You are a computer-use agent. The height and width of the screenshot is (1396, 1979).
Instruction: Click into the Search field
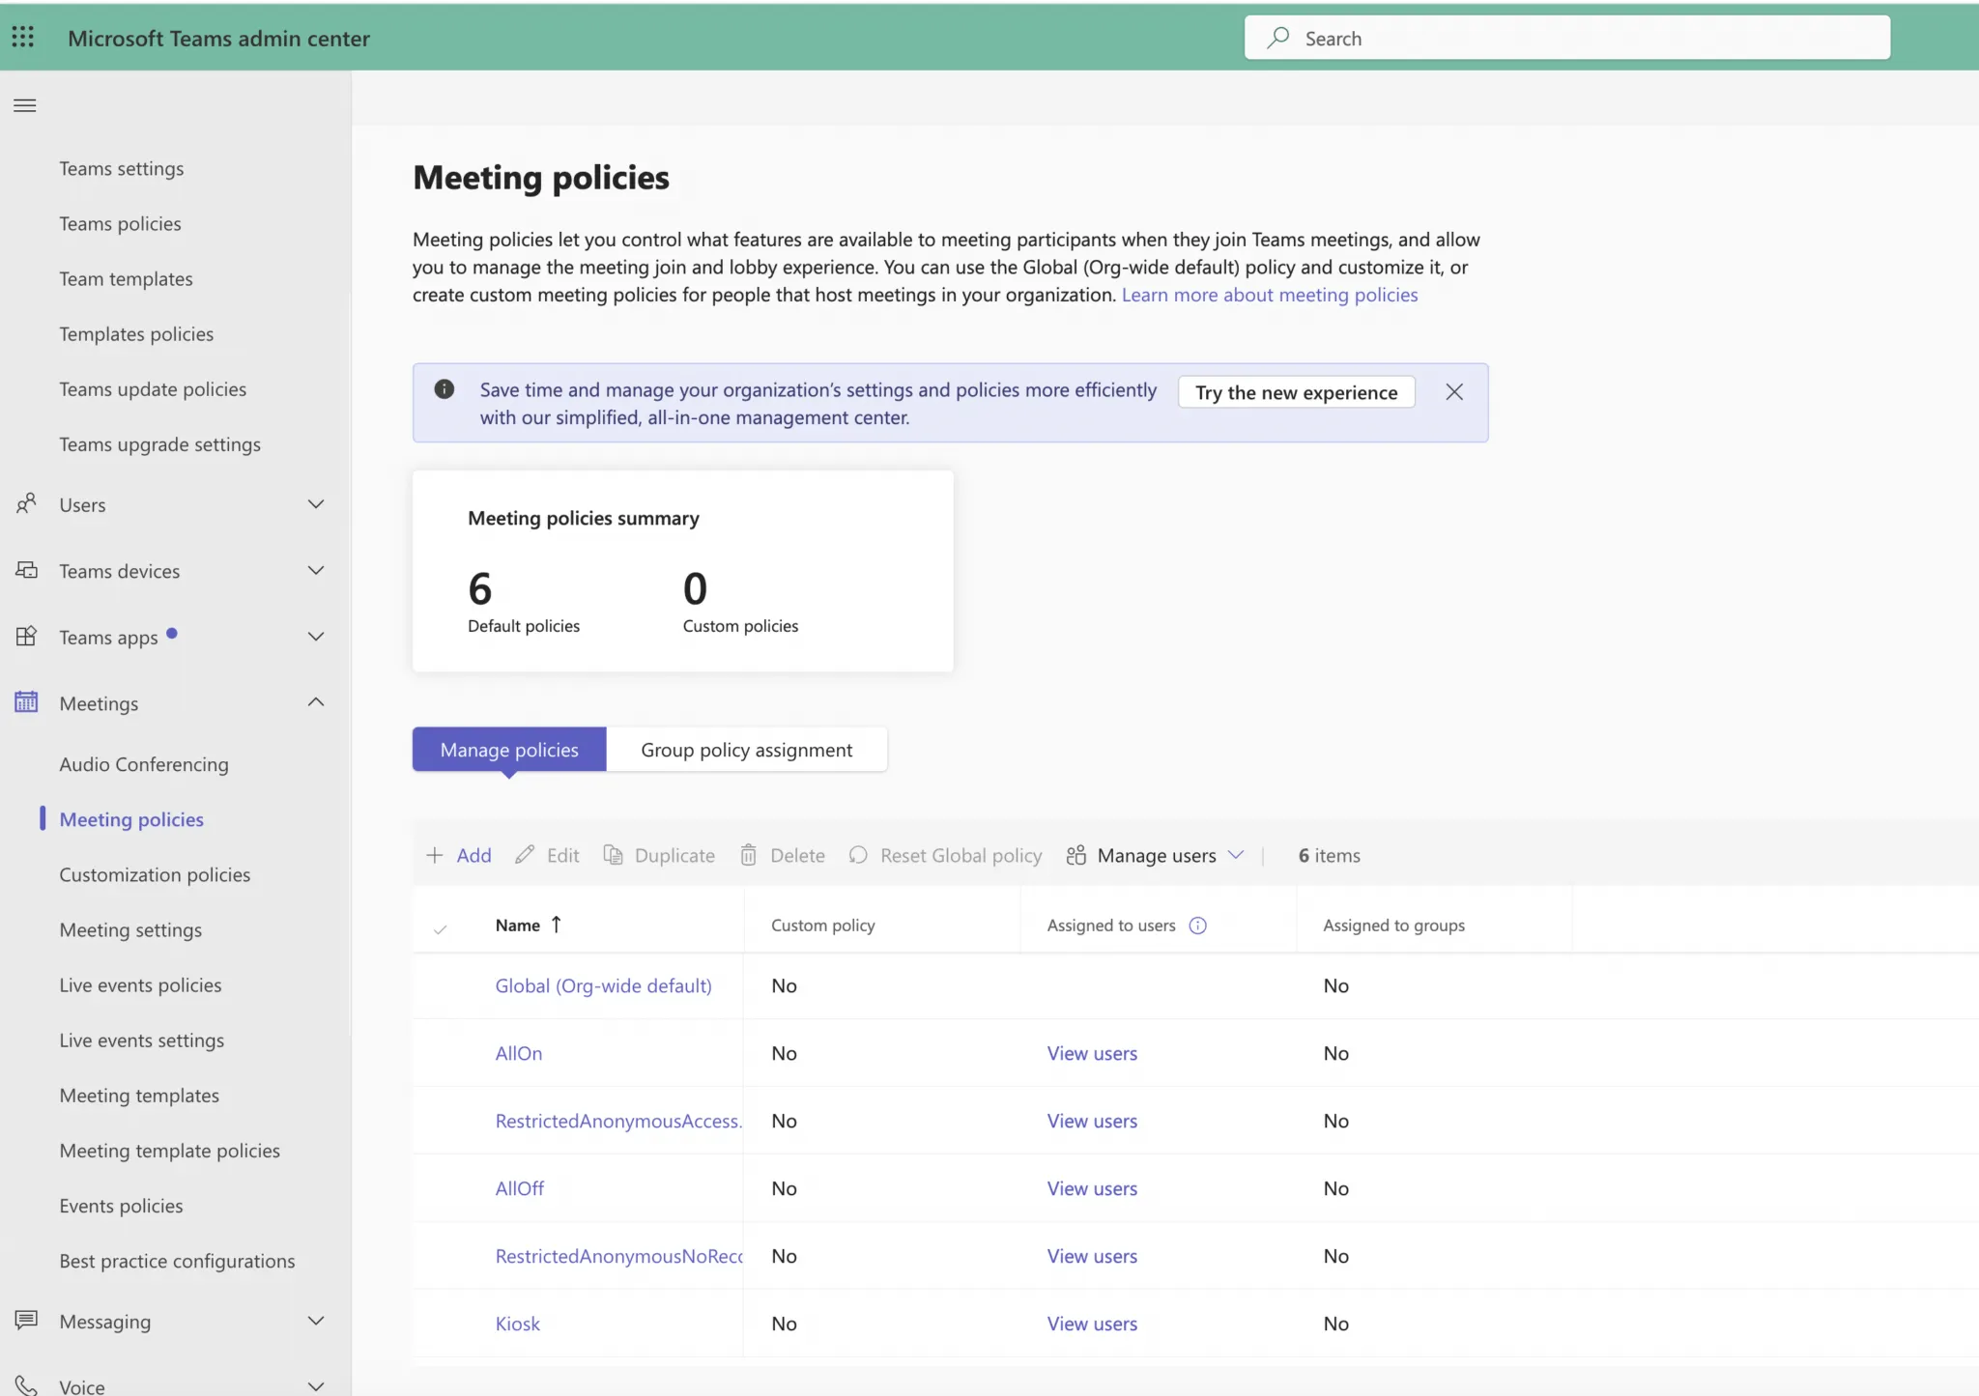click(1567, 38)
